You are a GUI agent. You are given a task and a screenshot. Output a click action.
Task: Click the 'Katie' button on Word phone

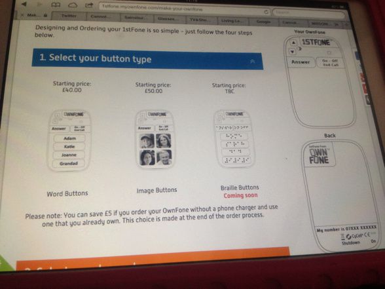point(69,147)
